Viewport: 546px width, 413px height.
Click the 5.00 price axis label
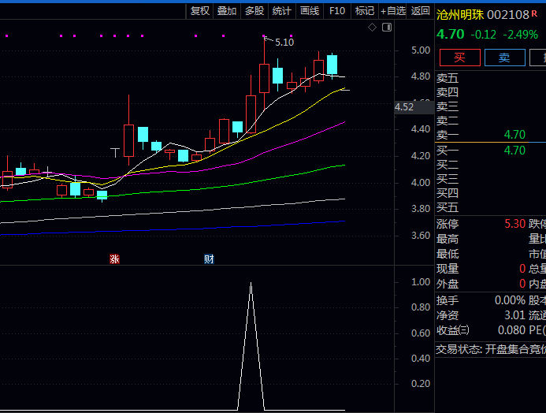pyautogui.click(x=421, y=50)
